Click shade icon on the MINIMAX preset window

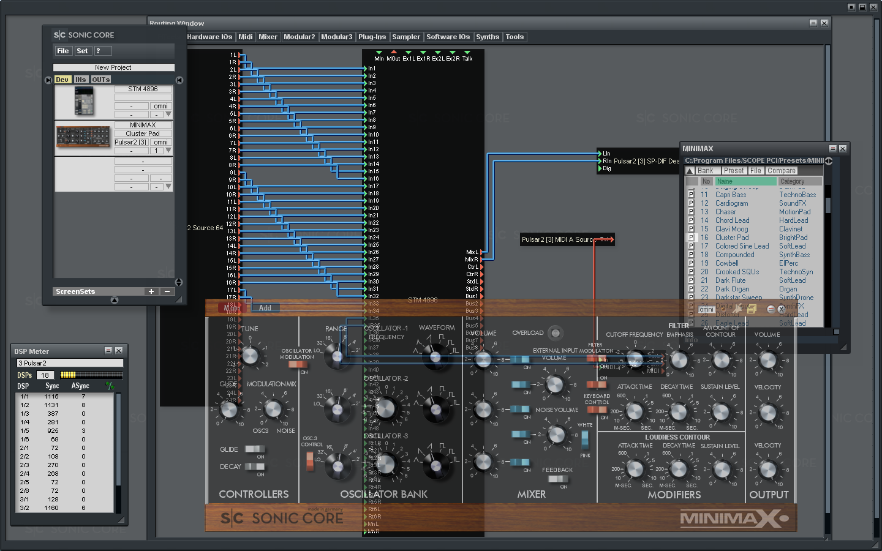pyautogui.click(x=832, y=148)
